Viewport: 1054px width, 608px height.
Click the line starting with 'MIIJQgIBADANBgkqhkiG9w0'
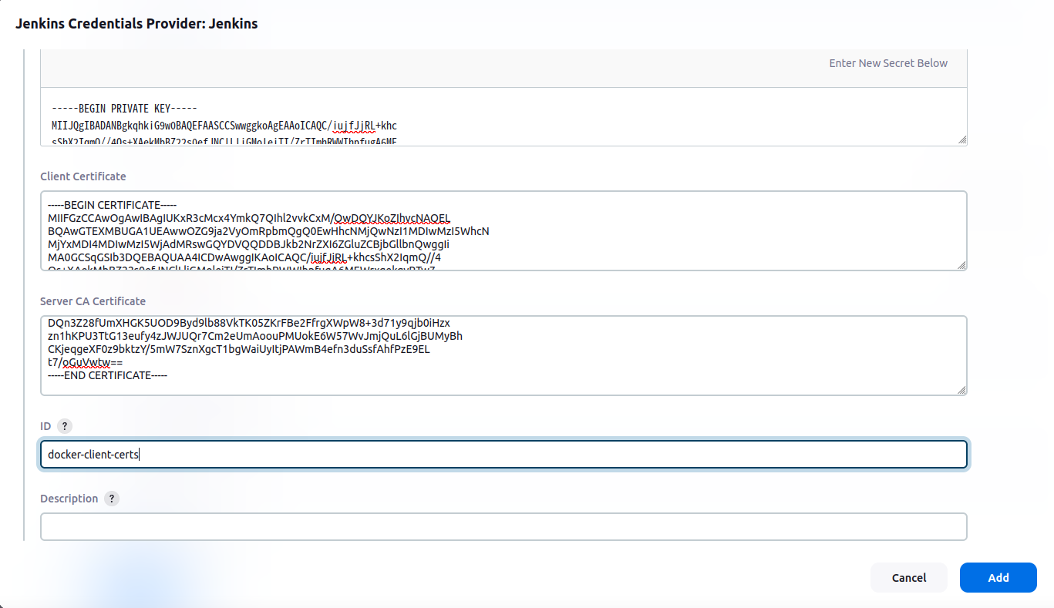224,125
